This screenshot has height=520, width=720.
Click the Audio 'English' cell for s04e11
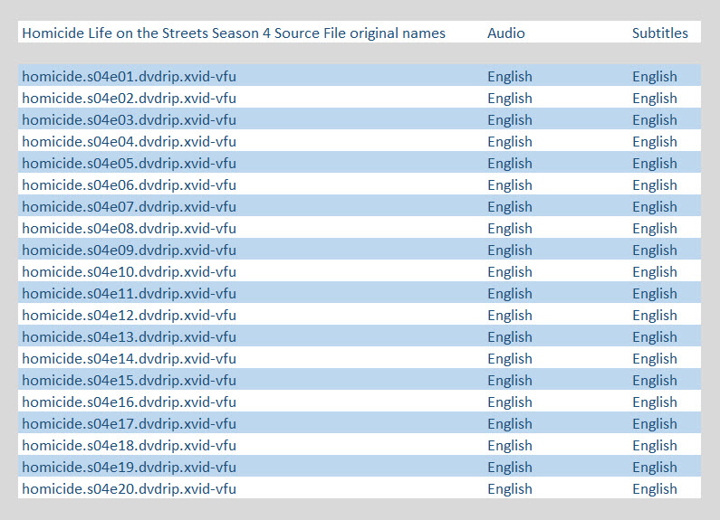(510, 293)
